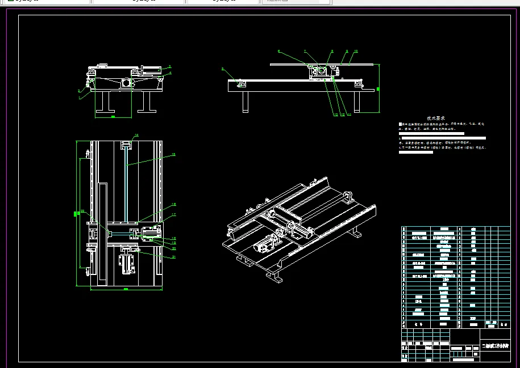Viewport: 520px width, 368px height.
Task: Select the plan view drawing at lower left
Action: point(126,213)
